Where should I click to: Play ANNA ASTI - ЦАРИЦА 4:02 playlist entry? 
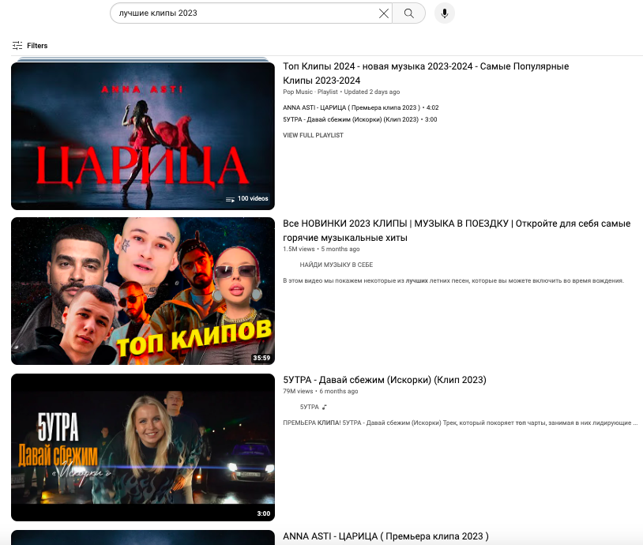tap(361, 107)
